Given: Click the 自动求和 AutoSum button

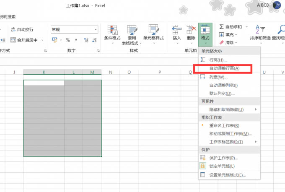Looking at the screenshot, I should click(x=231, y=27).
